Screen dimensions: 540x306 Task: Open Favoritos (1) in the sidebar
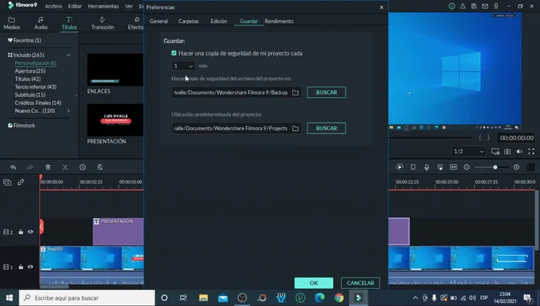tap(25, 40)
